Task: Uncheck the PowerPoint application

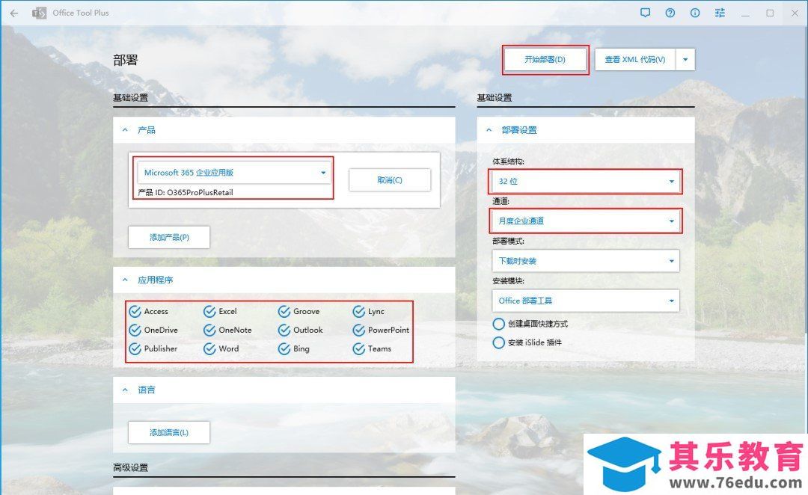Action: [x=358, y=330]
